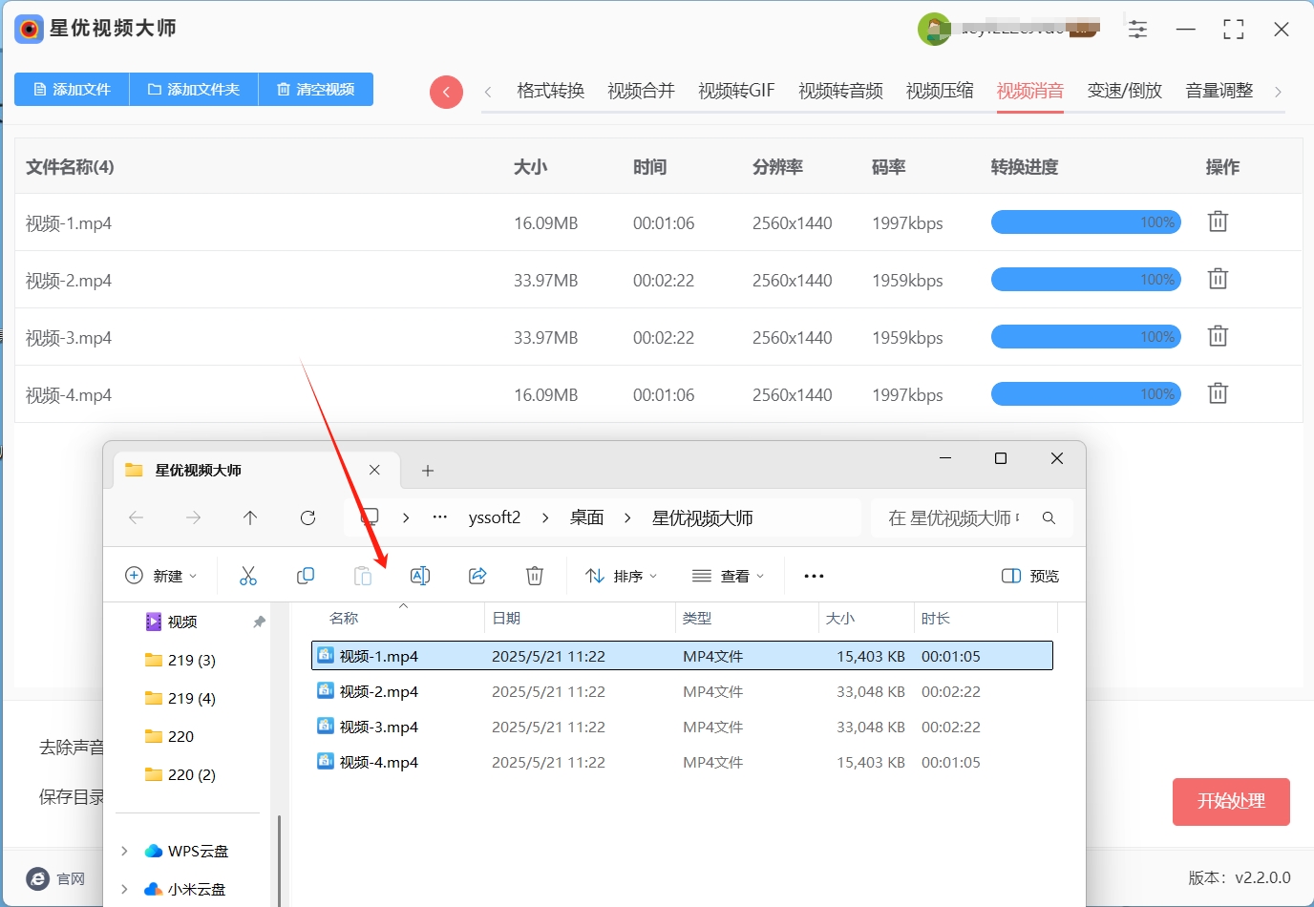Click Explorer copy icon
Screen dimensions: 1314x907
[x=306, y=576]
